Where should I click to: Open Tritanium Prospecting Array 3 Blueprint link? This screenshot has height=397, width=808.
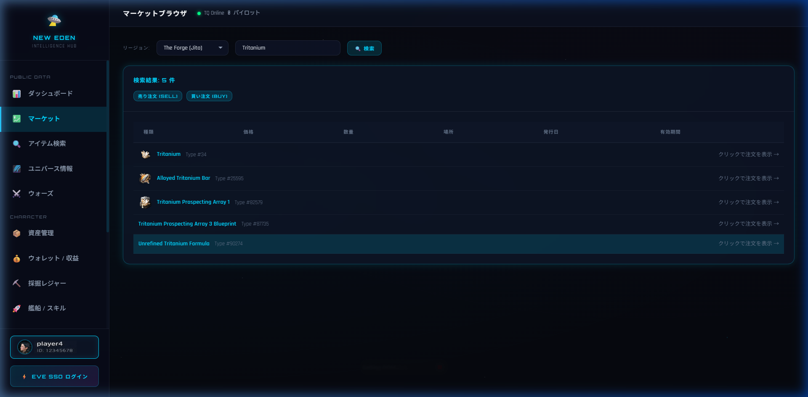187,224
